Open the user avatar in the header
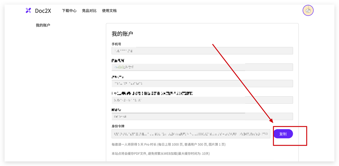Viewport: 339px width, 166px height. point(308,11)
